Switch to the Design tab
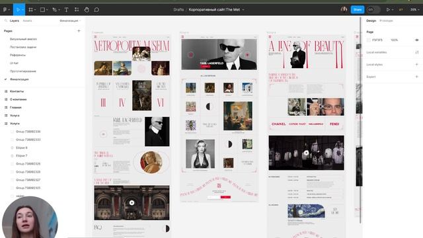Screen dimensions: 423x238 pos(371,20)
